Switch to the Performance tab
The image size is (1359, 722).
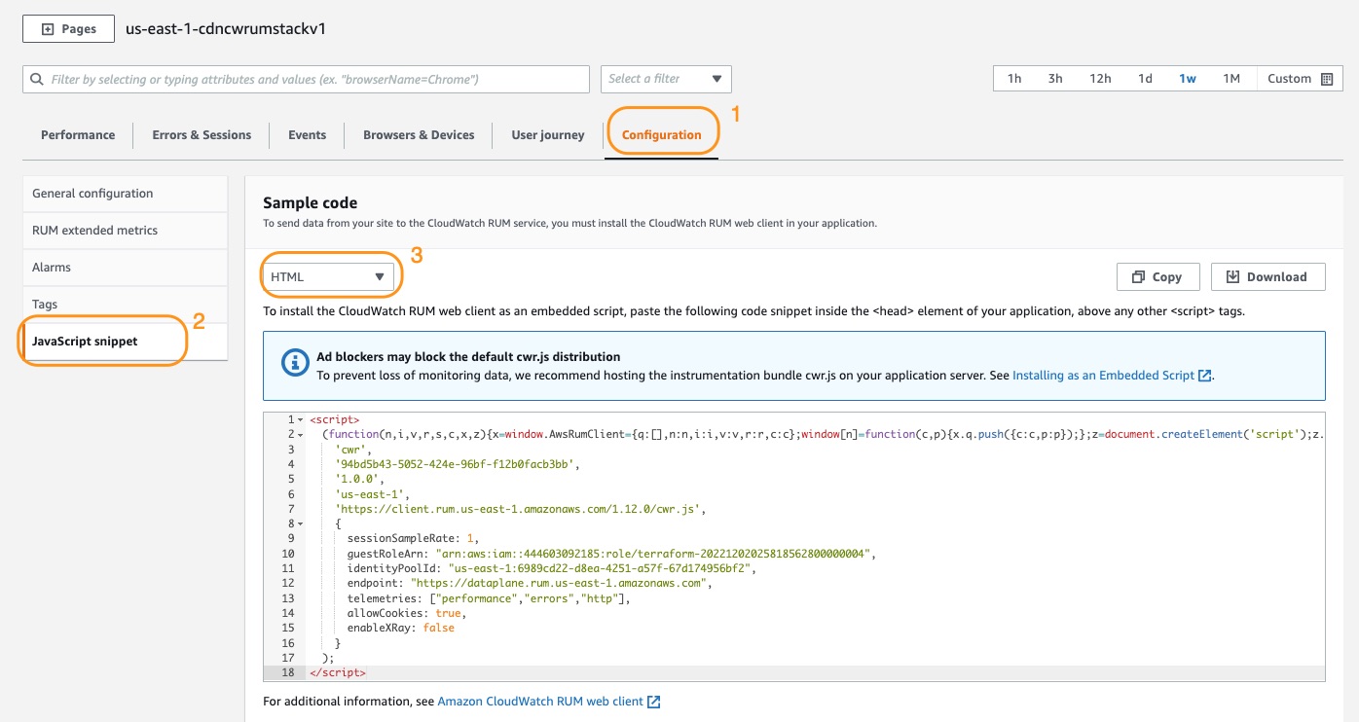click(78, 135)
